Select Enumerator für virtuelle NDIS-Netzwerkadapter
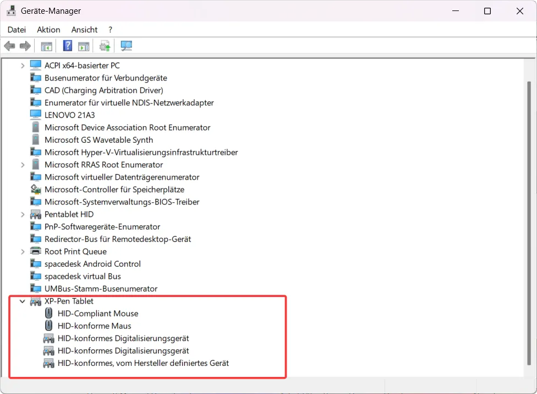The image size is (537, 394). [129, 102]
